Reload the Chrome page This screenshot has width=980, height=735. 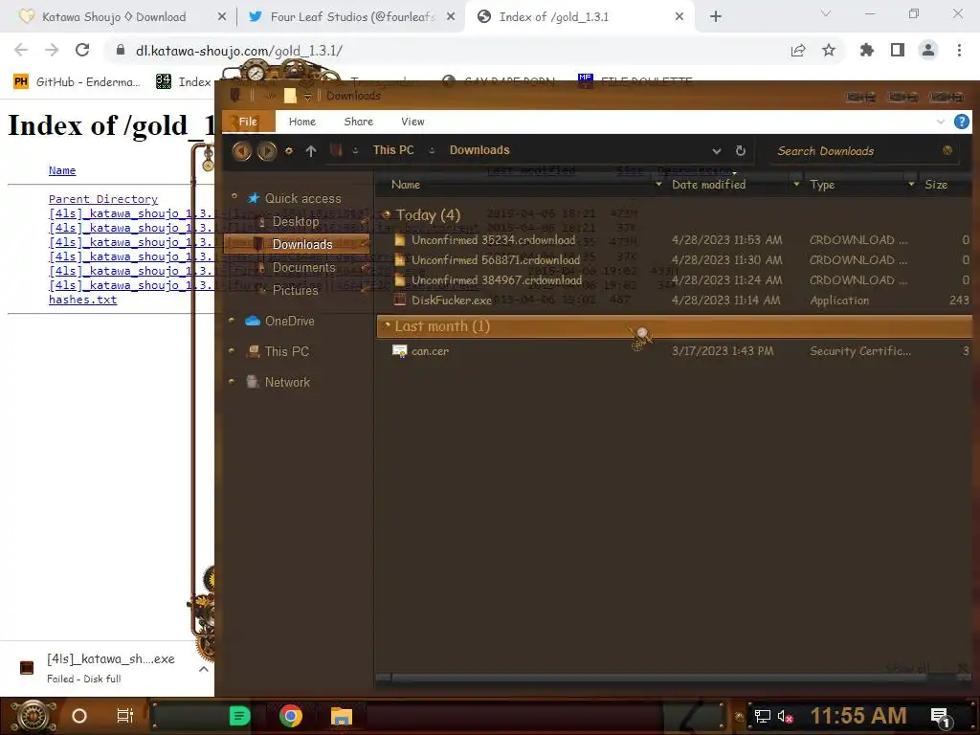[x=82, y=50]
